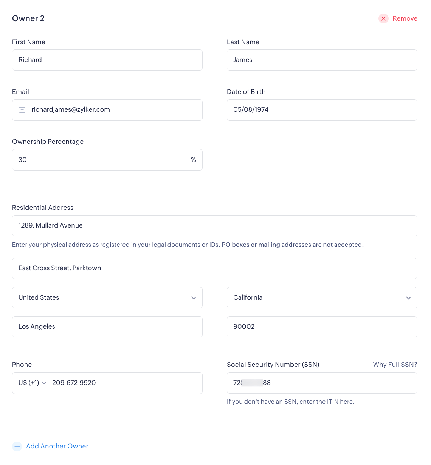Image resolution: width=431 pixels, height=465 pixels.
Task: Focus the First Name field with Richard
Action: click(x=107, y=60)
